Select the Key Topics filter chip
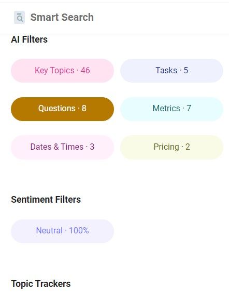The width and height of the screenshot is (229, 302). [62, 71]
